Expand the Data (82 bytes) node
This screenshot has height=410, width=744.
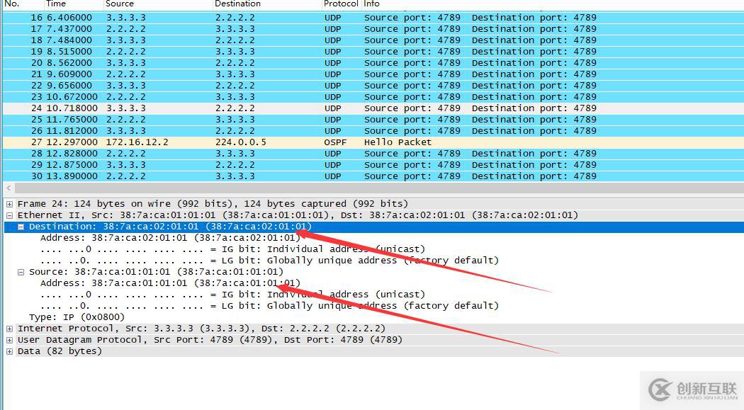click(9, 352)
